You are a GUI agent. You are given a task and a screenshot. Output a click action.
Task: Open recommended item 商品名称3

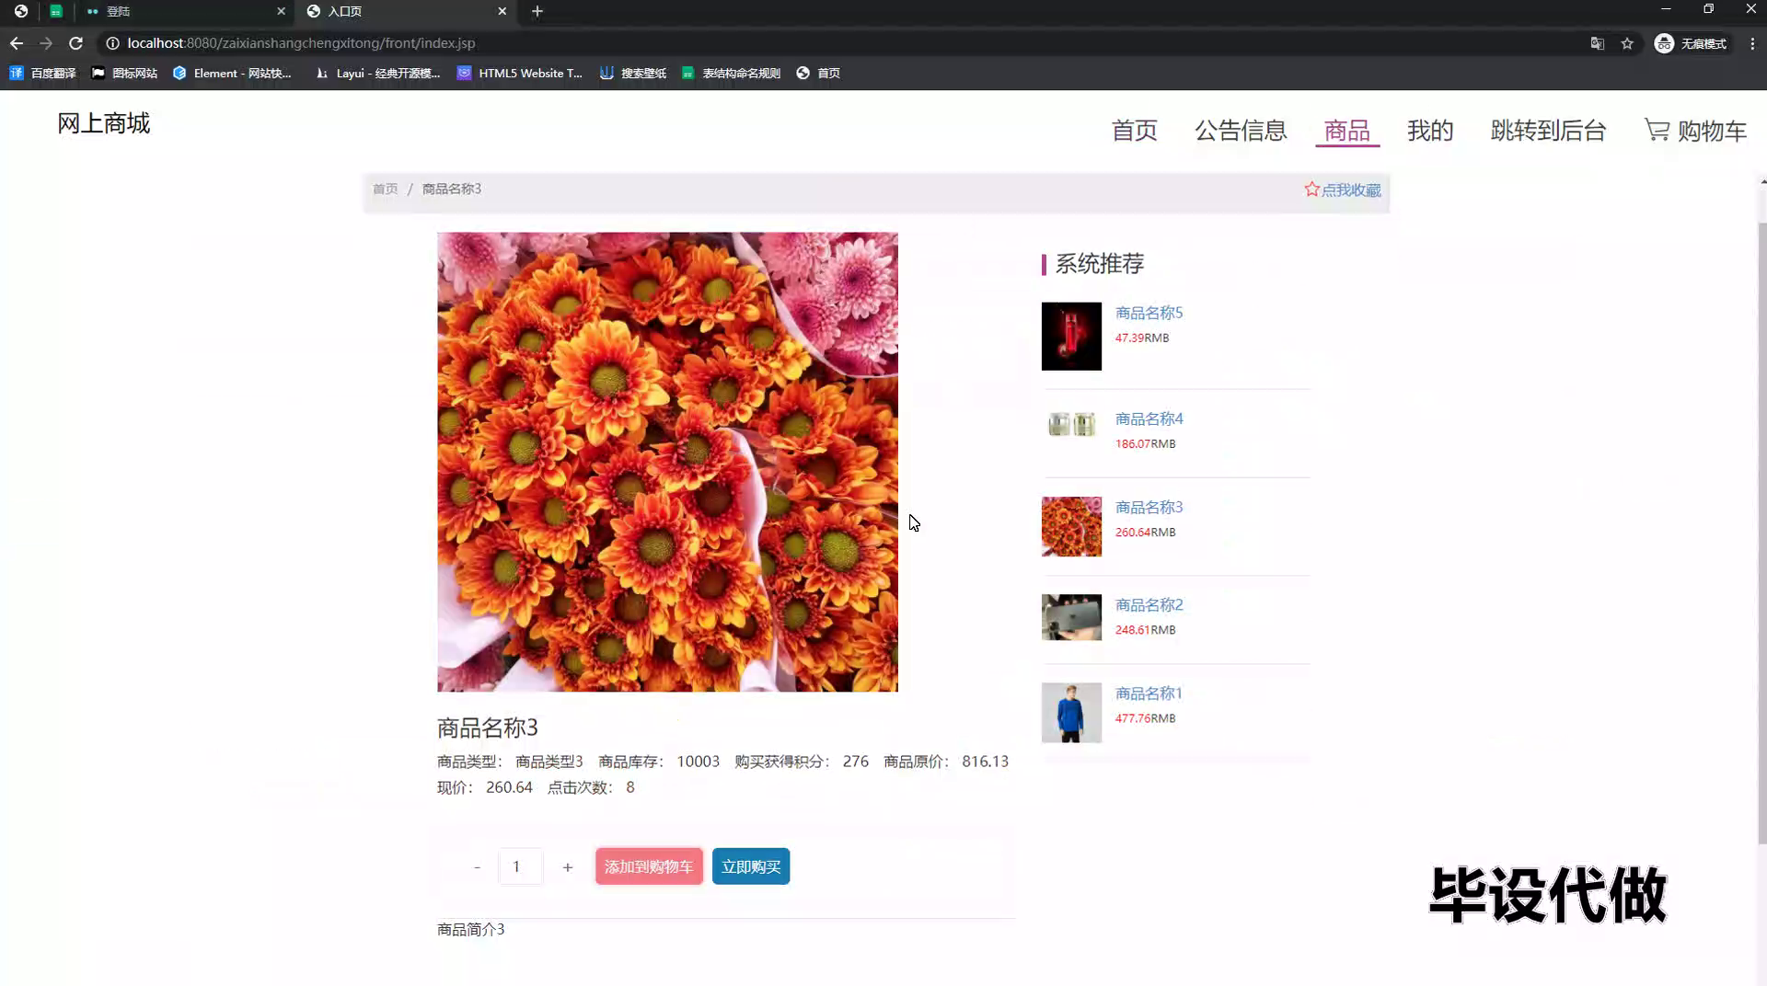point(1149,507)
